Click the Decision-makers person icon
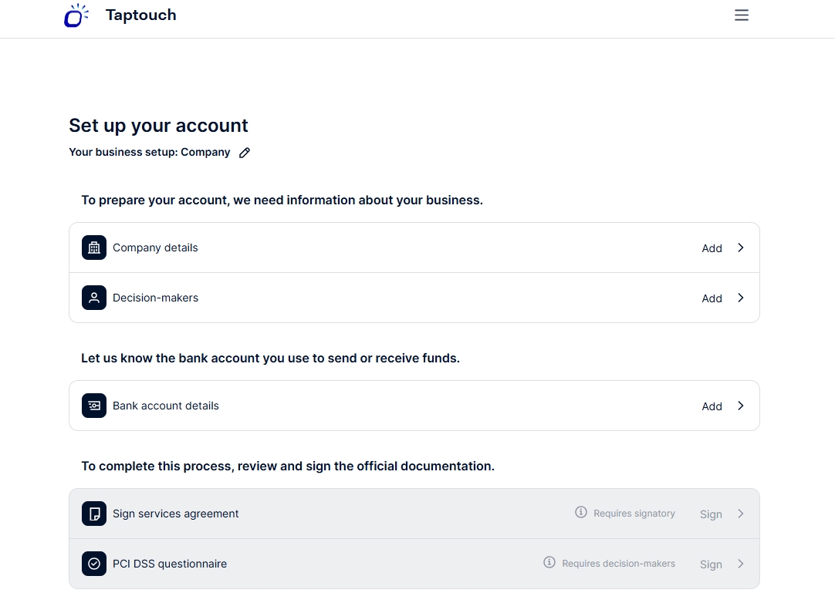This screenshot has width=835, height=613. pos(94,298)
